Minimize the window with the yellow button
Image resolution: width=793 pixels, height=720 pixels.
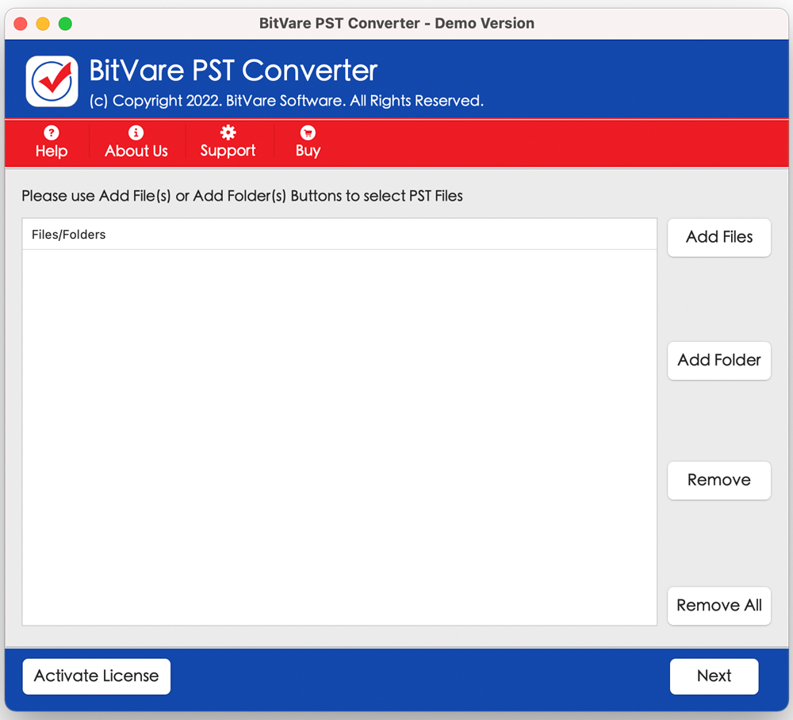43,24
